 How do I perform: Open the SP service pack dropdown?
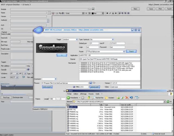click(25, 74)
